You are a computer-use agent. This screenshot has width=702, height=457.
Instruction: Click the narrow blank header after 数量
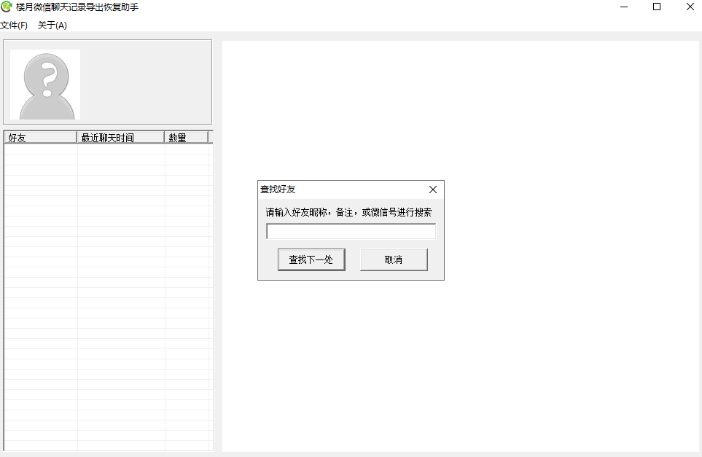pos(210,137)
